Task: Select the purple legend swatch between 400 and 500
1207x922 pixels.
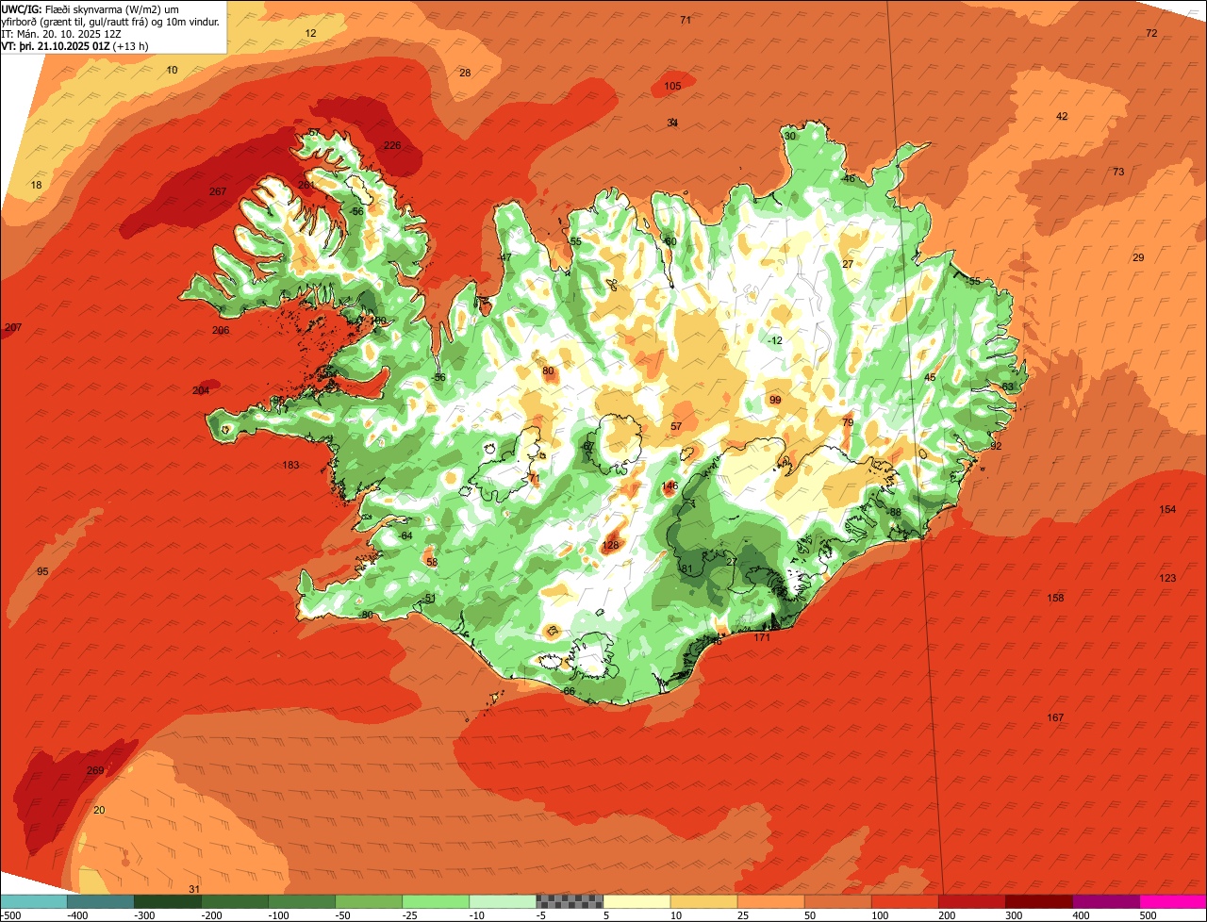Action: point(1105,901)
